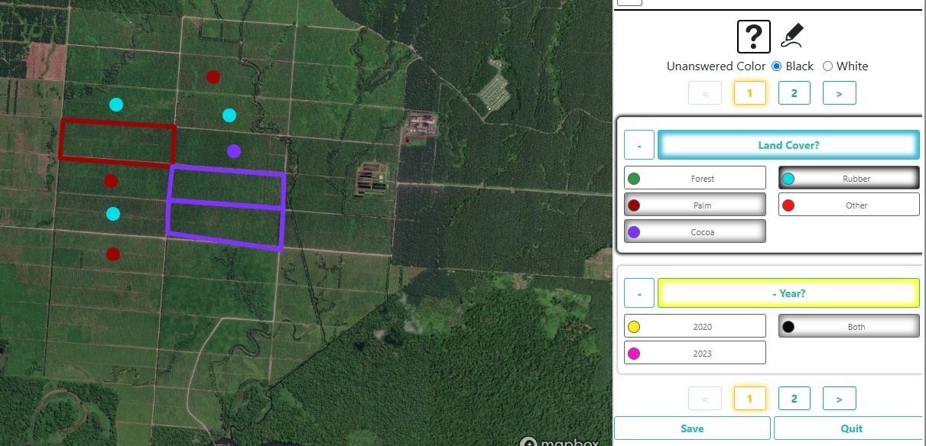Screen dimensions: 926x446
Task: Collapse the Land Cover question section
Action: pyautogui.click(x=638, y=145)
